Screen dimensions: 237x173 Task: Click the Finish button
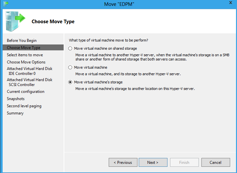[184, 163]
